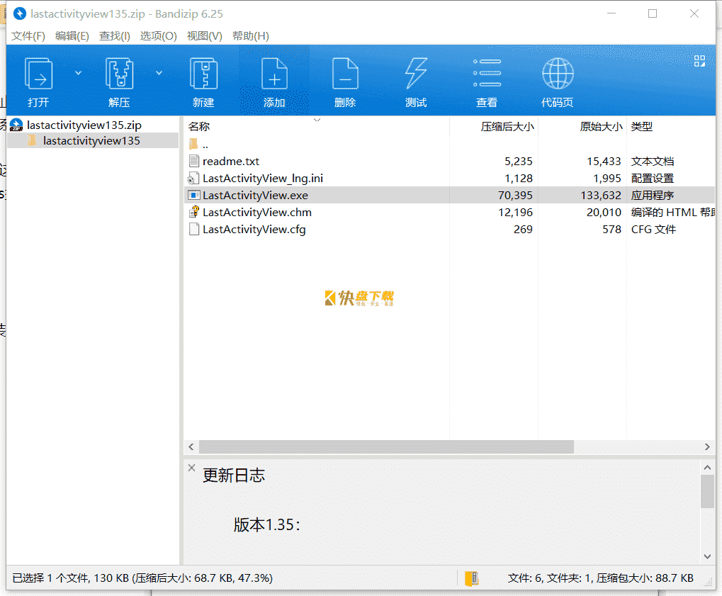Click the horizontal scrollbar thumb in file list
722x596 pixels.
pos(386,446)
